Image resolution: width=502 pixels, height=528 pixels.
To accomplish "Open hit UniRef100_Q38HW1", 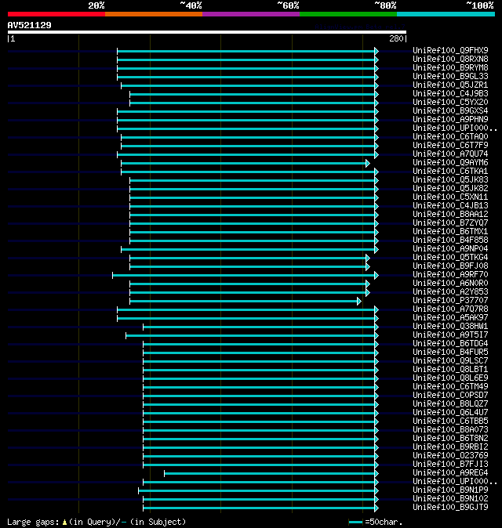I will tap(450, 327).
